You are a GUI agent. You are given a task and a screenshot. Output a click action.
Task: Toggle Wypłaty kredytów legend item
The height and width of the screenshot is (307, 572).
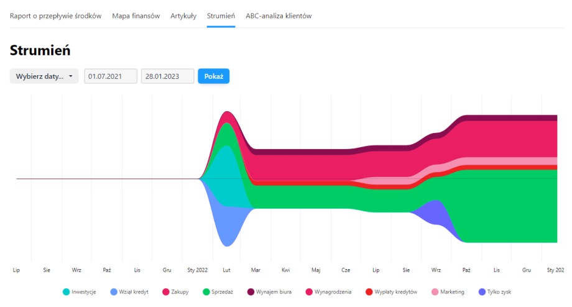point(390,291)
